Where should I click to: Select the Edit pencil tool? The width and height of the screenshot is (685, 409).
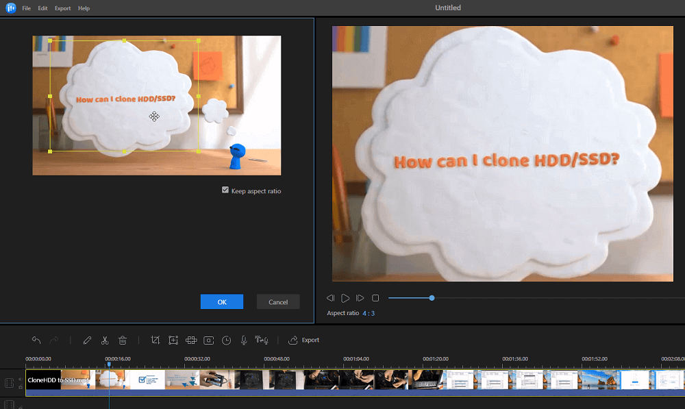click(87, 340)
